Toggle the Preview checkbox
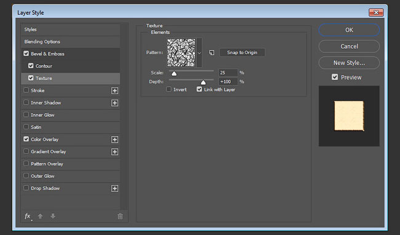 pos(335,77)
